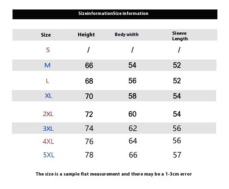Select the 5XL size label
This screenshot has height=189, width=229.
(x=49, y=155)
